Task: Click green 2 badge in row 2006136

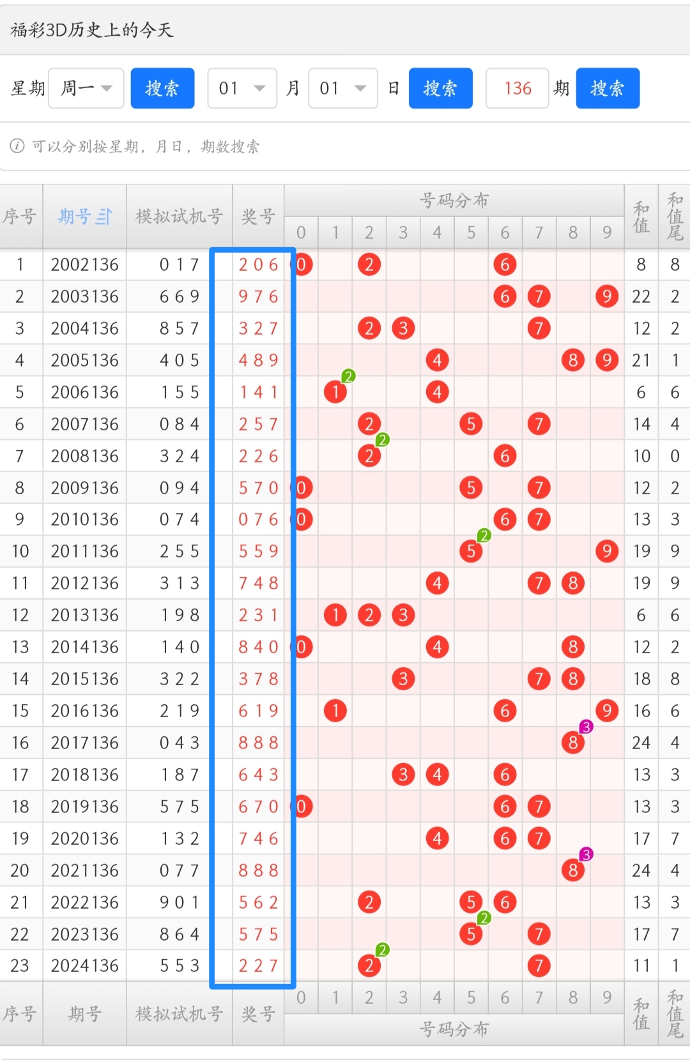Action: [x=348, y=376]
